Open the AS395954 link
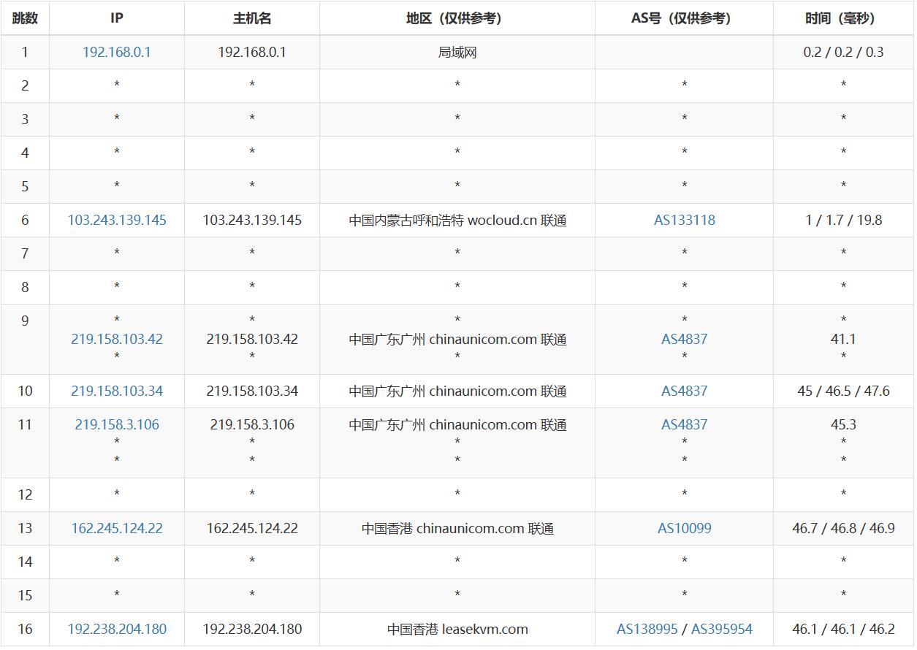Screen dimensions: 917x650 (x=721, y=629)
